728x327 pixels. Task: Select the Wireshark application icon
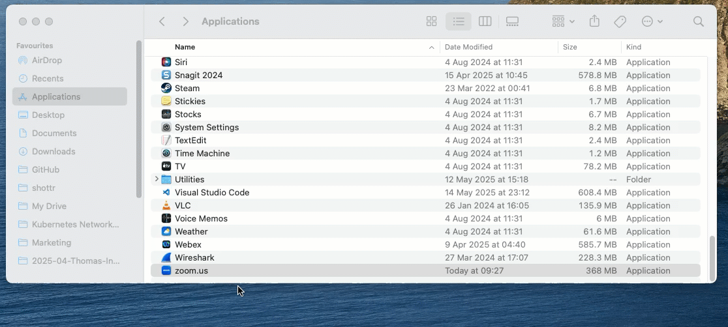(166, 257)
